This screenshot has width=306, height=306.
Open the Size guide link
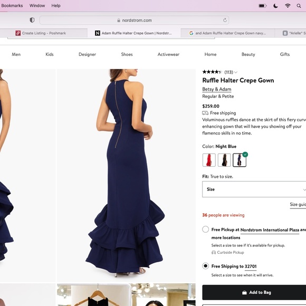tap(298, 204)
